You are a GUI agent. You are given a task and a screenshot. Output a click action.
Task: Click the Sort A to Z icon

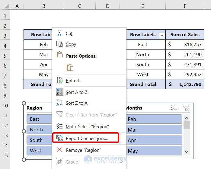[59, 92]
